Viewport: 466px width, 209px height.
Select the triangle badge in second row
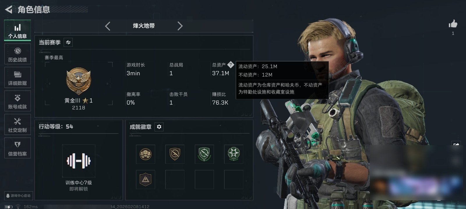click(145, 179)
